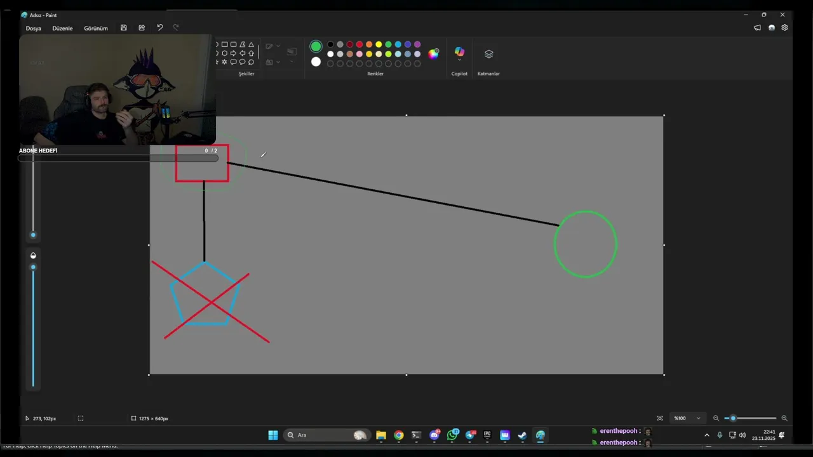Screen dimensions: 813x457
Task: Click the Share icon in the title bar
Action: [142, 28]
